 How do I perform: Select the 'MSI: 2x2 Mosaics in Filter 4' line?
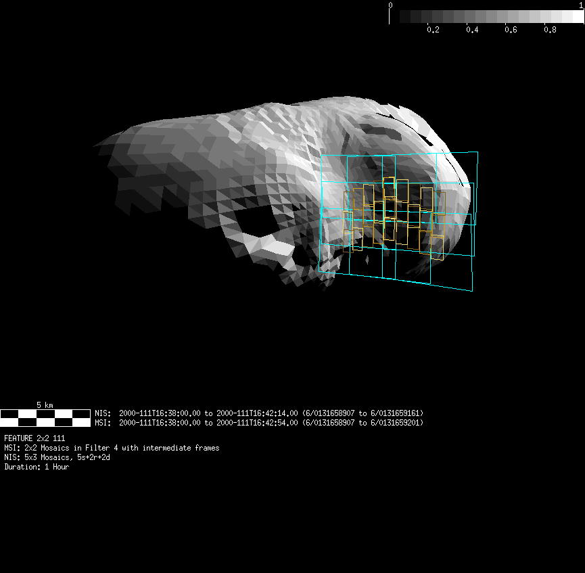(112, 448)
